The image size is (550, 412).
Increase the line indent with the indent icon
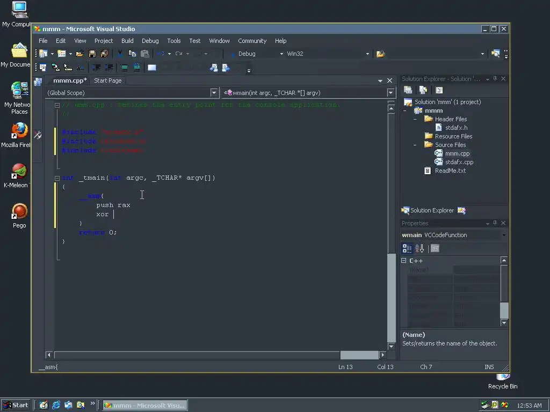(x=108, y=68)
